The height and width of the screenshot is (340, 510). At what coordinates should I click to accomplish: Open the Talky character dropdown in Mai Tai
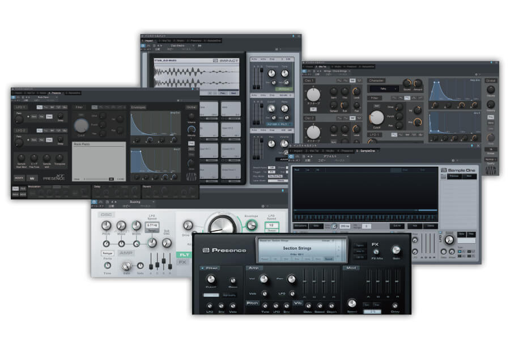pos(384,88)
